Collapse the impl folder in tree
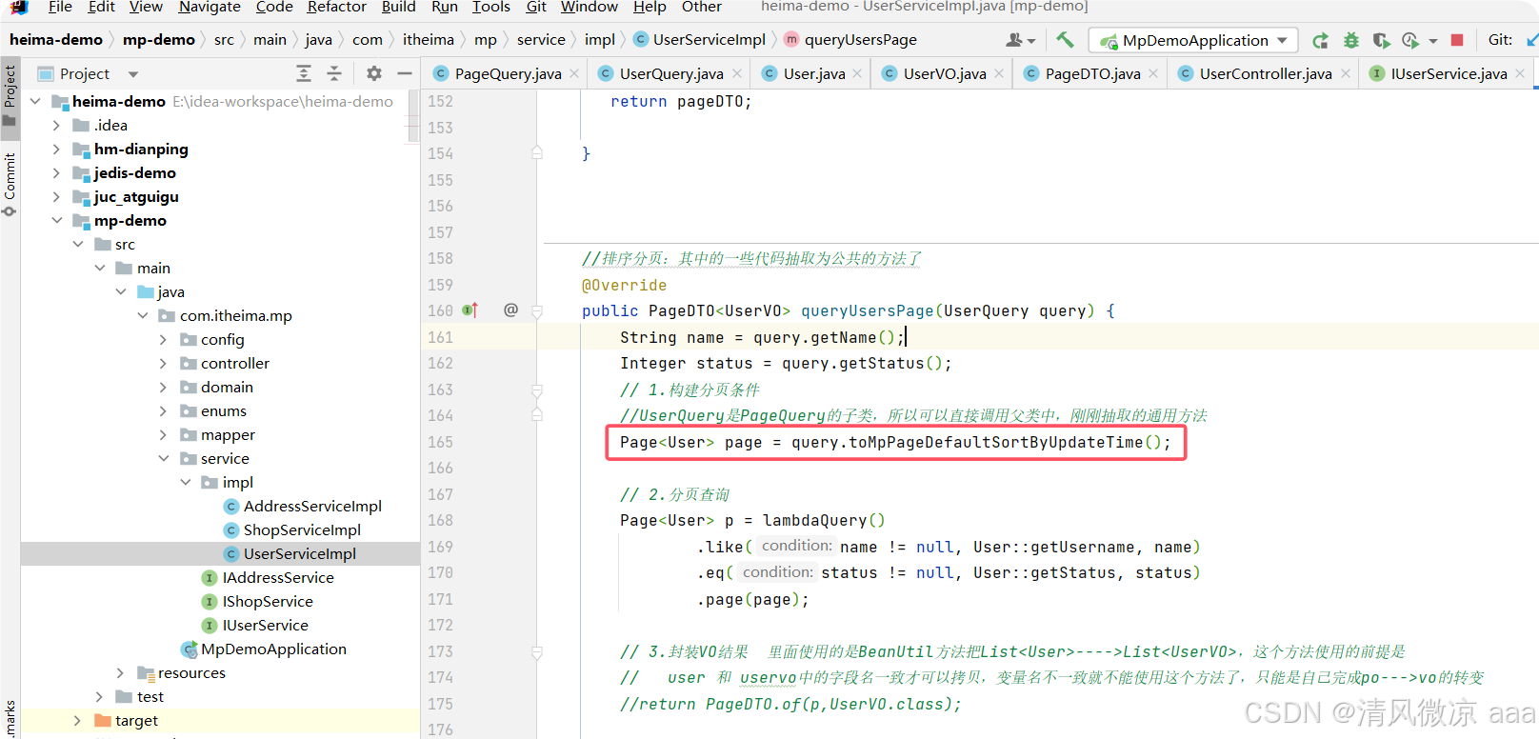The height and width of the screenshot is (739, 1539). 185,483
